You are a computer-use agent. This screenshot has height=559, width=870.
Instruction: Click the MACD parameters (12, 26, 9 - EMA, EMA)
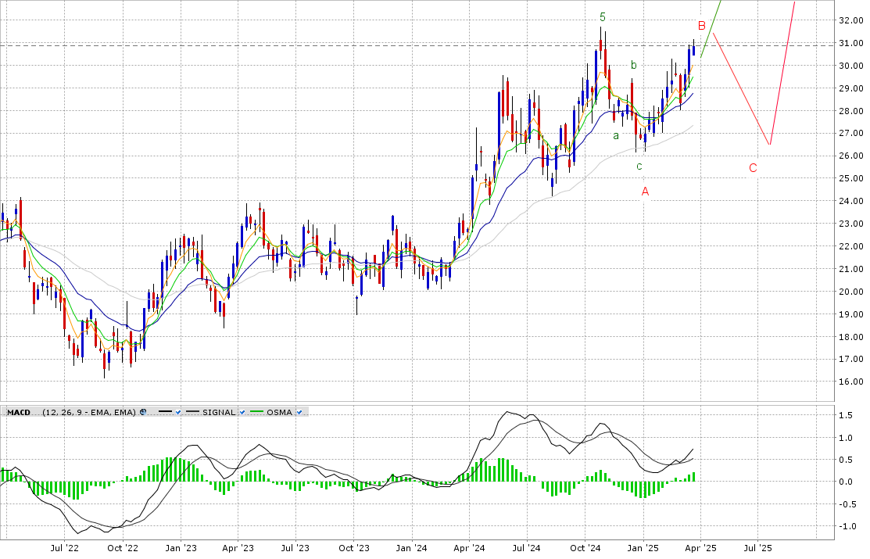pos(89,412)
